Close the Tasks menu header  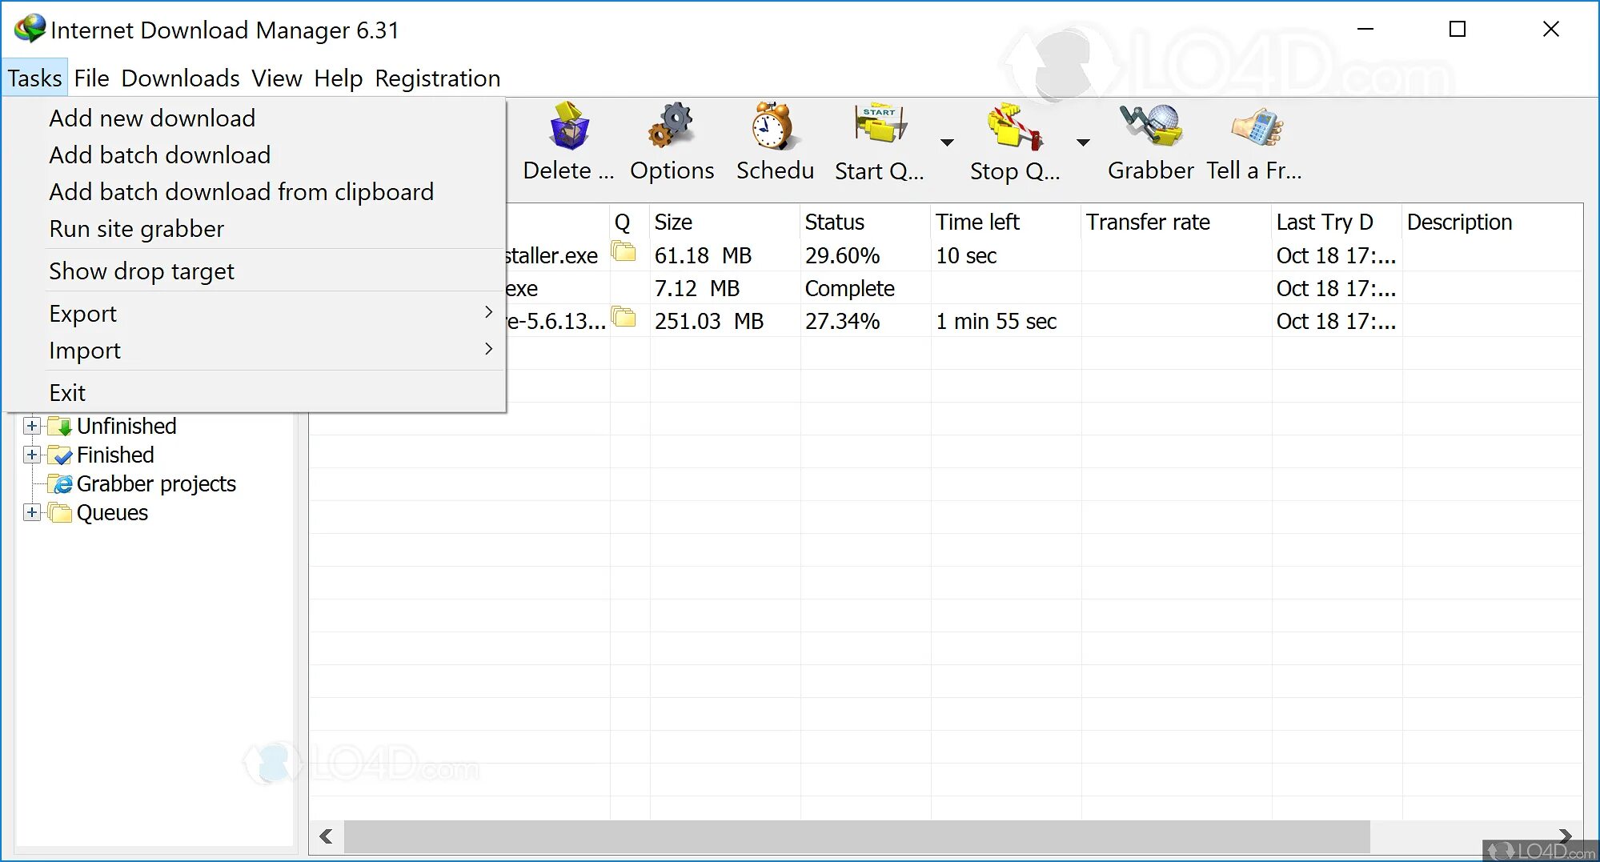point(34,78)
